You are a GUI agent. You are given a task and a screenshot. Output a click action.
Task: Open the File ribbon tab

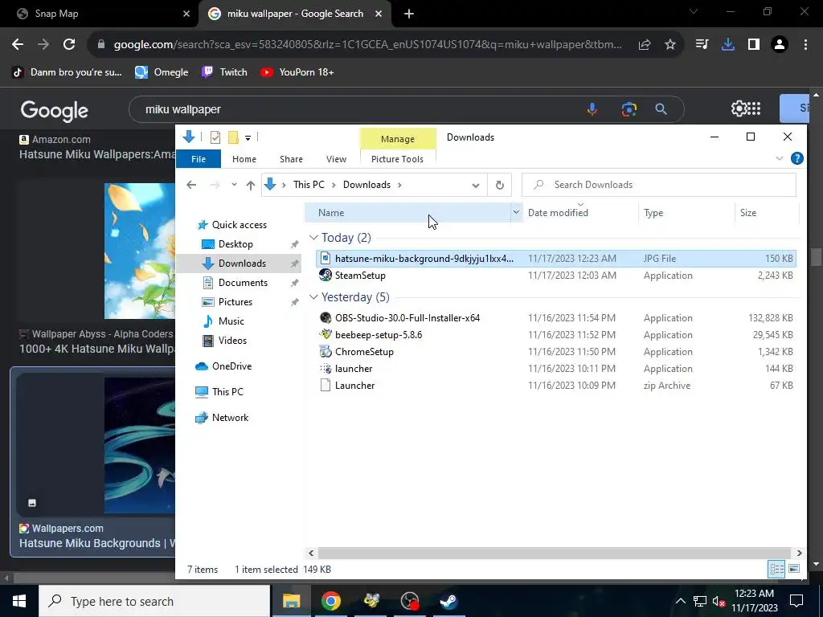pyautogui.click(x=199, y=159)
